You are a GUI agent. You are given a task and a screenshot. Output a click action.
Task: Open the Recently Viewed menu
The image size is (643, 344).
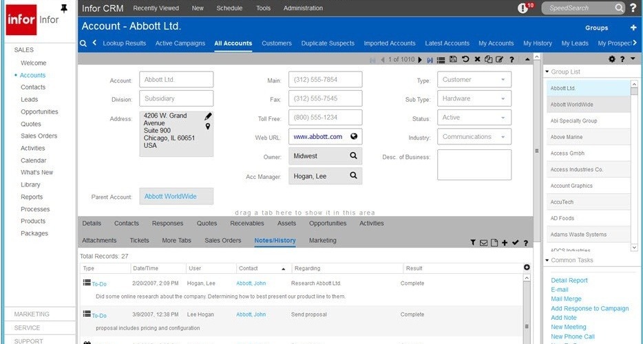[x=156, y=8]
